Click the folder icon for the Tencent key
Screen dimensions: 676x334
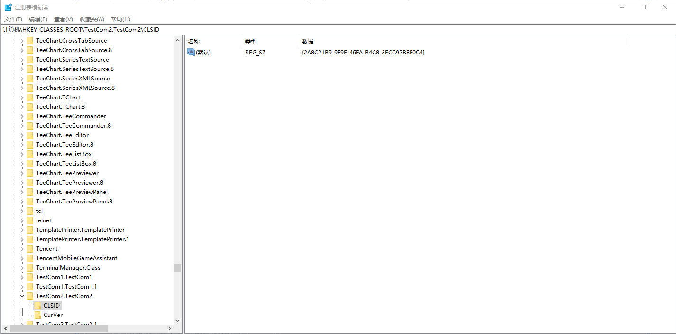point(30,248)
